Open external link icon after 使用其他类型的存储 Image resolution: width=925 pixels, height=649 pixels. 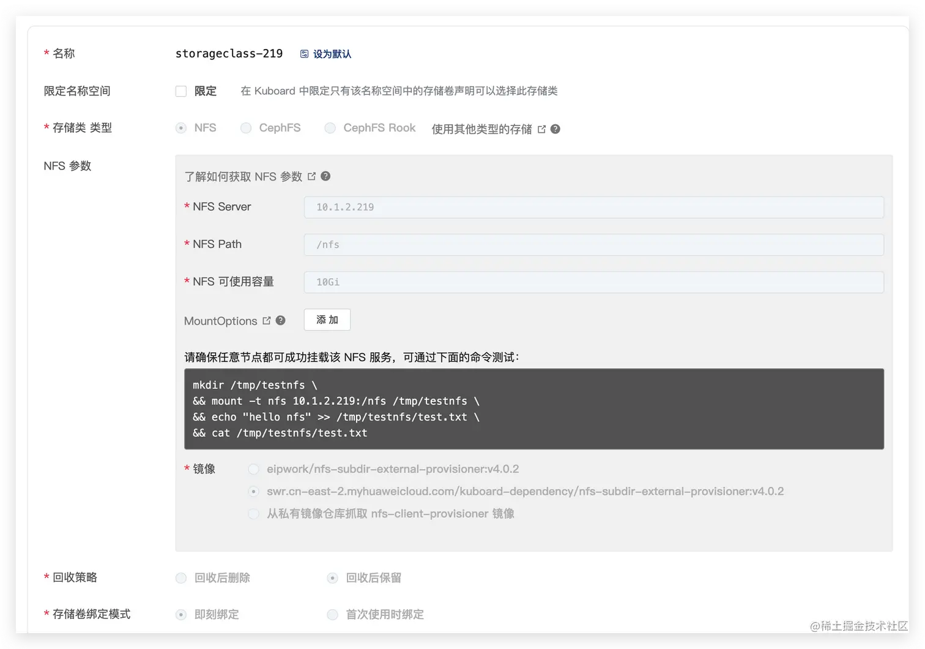click(x=541, y=129)
